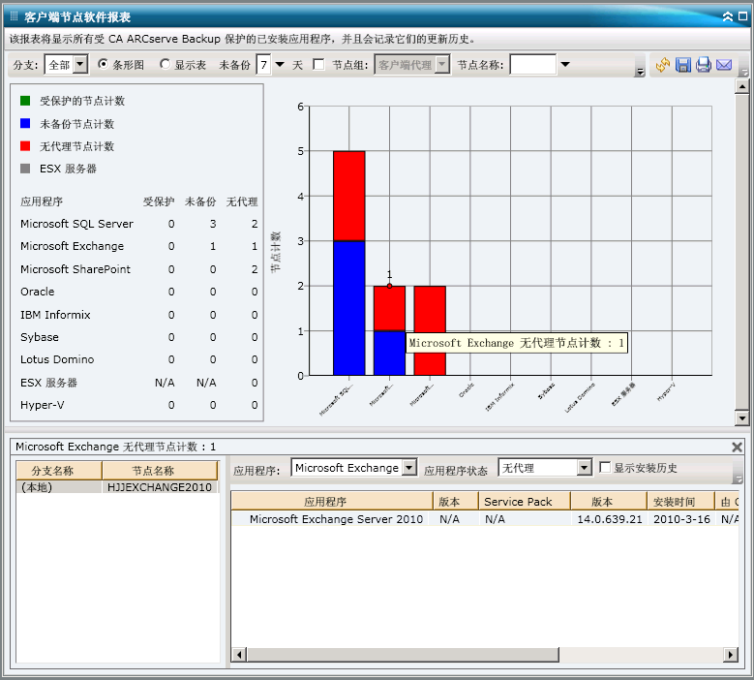The width and height of the screenshot is (754, 680).
Task: Click scroll-up arrow of chart scrollbar
Action: pos(742,86)
